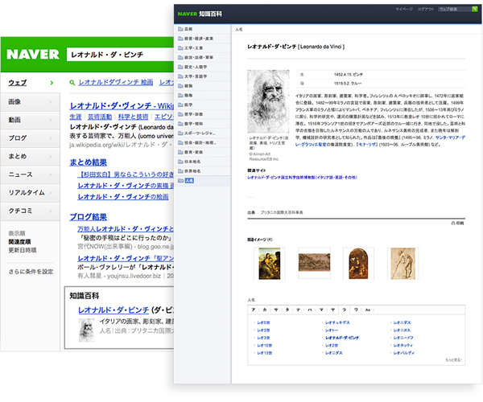Image resolution: width=483 pixels, height=402 pixels.
Task: Expand さらに条件を設定 options
Action: [x=31, y=271]
